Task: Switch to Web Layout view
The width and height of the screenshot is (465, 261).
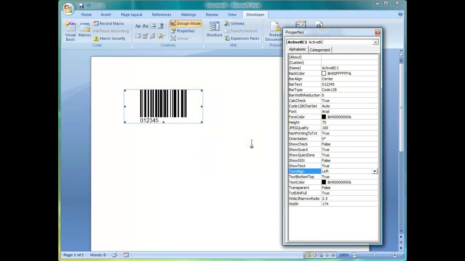Action: 321,255
